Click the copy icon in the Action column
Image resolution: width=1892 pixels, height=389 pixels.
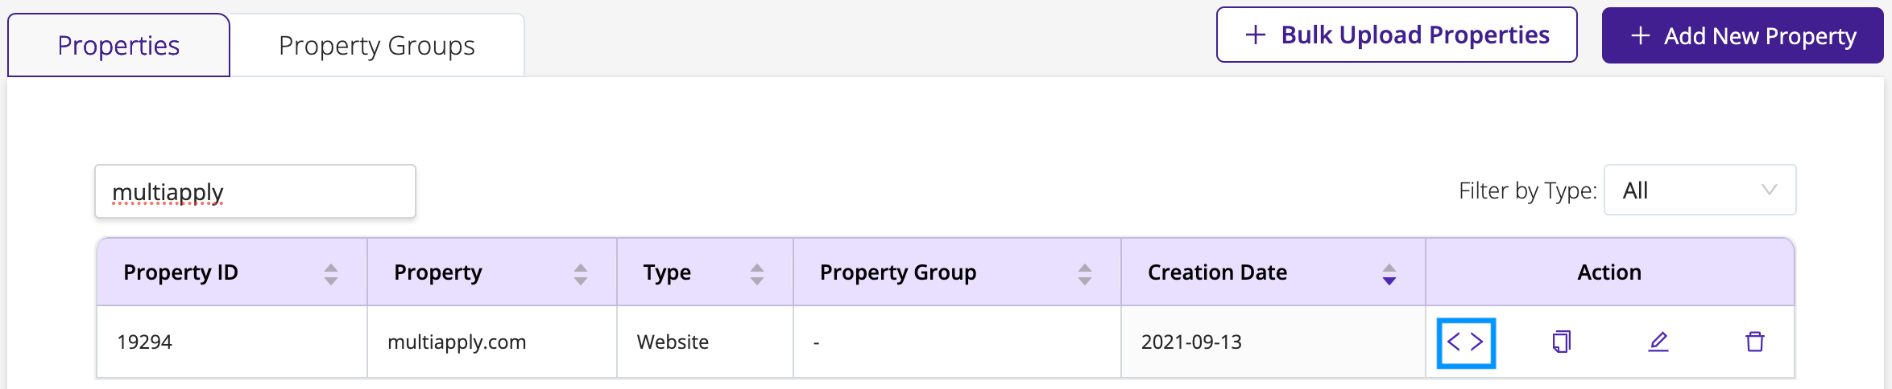point(1562,342)
